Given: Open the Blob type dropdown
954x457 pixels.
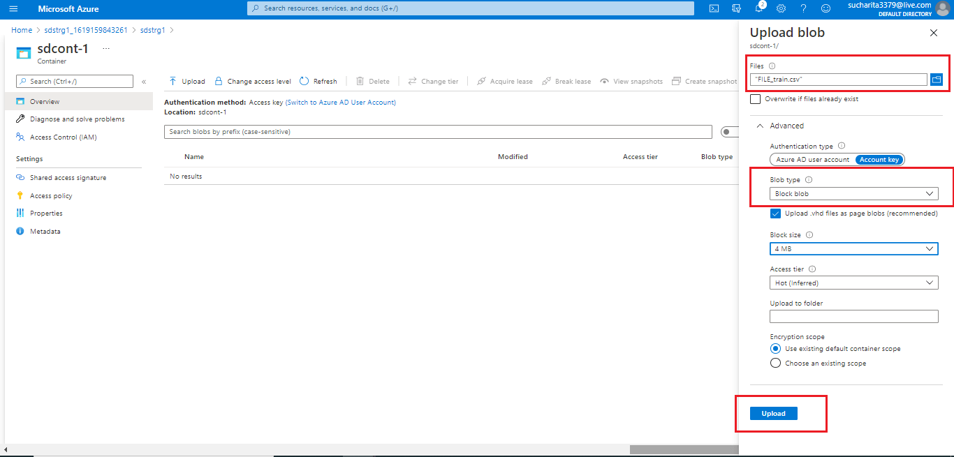Looking at the screenshot, I should pos(853,193).
